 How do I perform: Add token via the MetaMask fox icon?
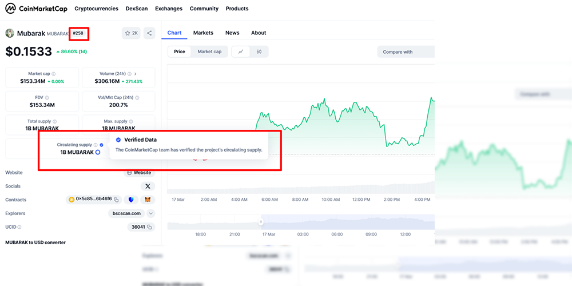(148, 200)
